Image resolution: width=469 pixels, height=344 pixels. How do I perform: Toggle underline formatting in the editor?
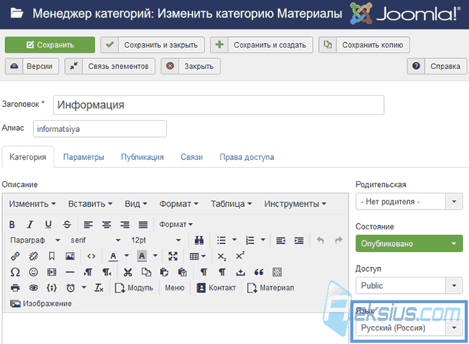pyautogui.click(x=48, y=224)
